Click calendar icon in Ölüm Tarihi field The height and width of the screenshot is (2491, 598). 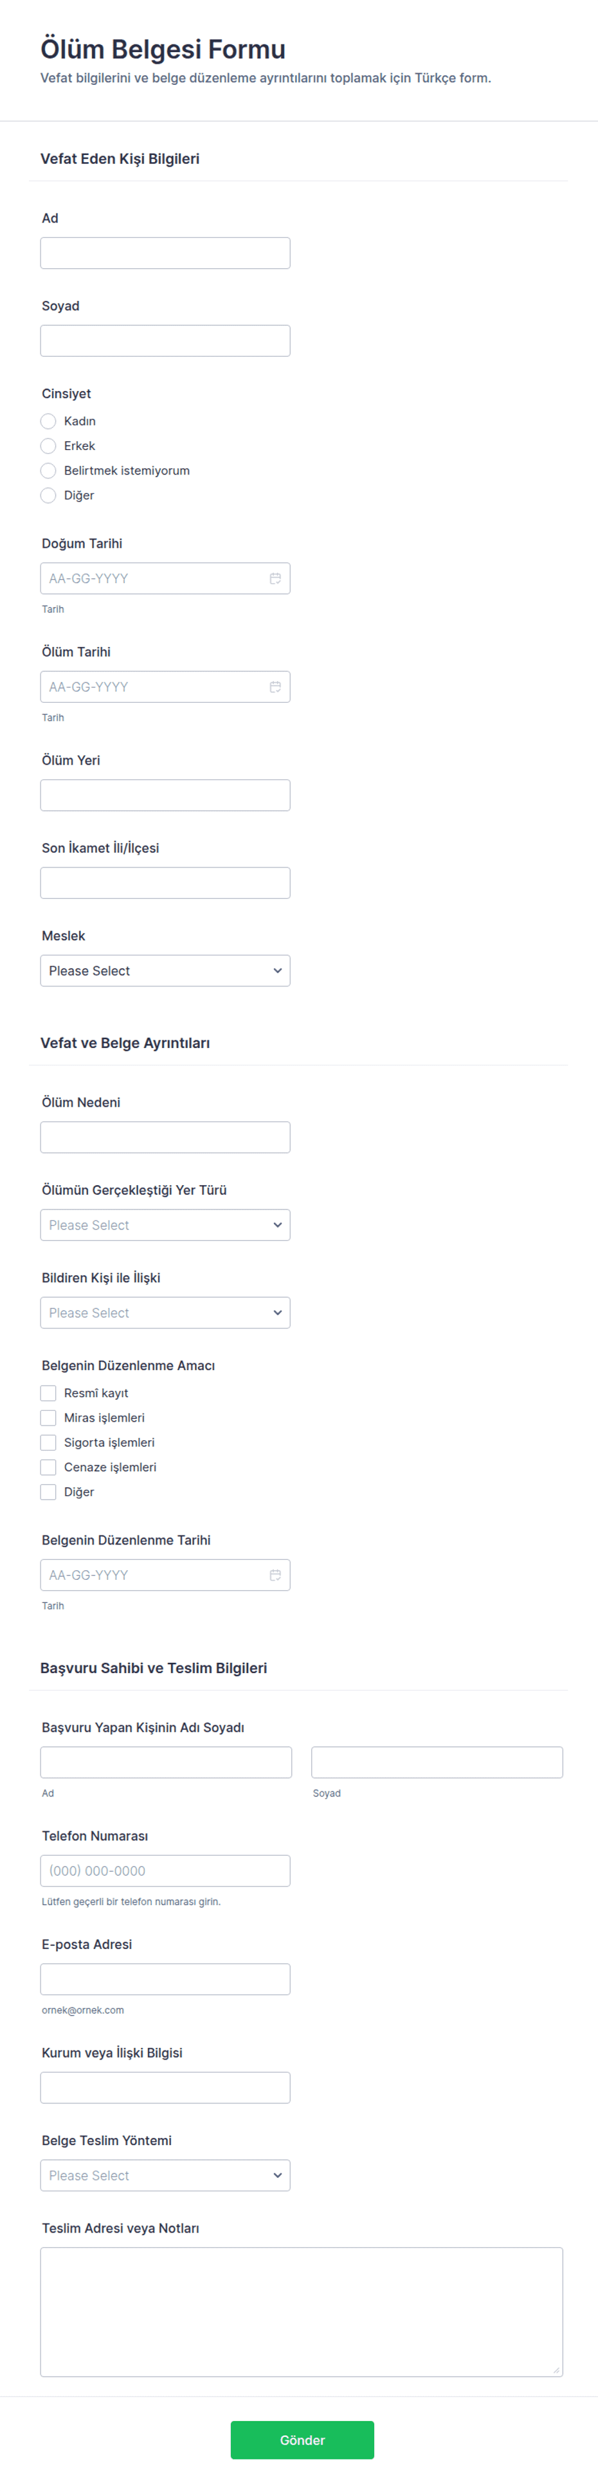(x=275, y=687)
